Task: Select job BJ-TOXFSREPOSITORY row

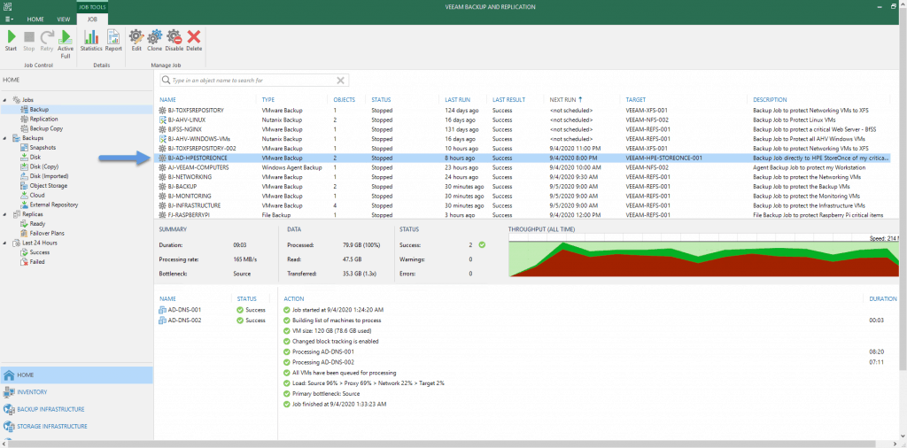Action: 523,110
